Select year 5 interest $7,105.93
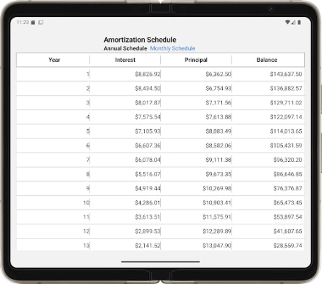322x284 pixels. 148,131
